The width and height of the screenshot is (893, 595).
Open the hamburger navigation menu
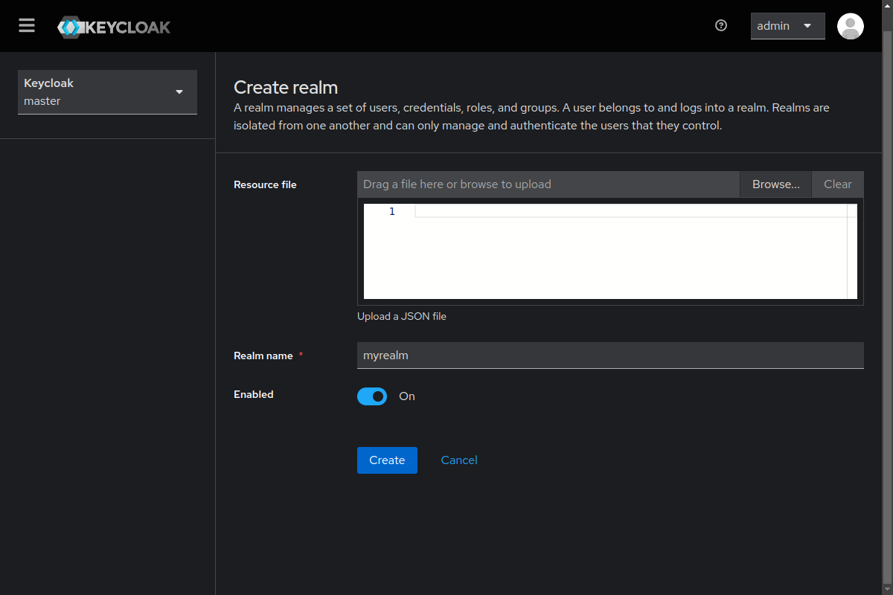tap(27, 26)
